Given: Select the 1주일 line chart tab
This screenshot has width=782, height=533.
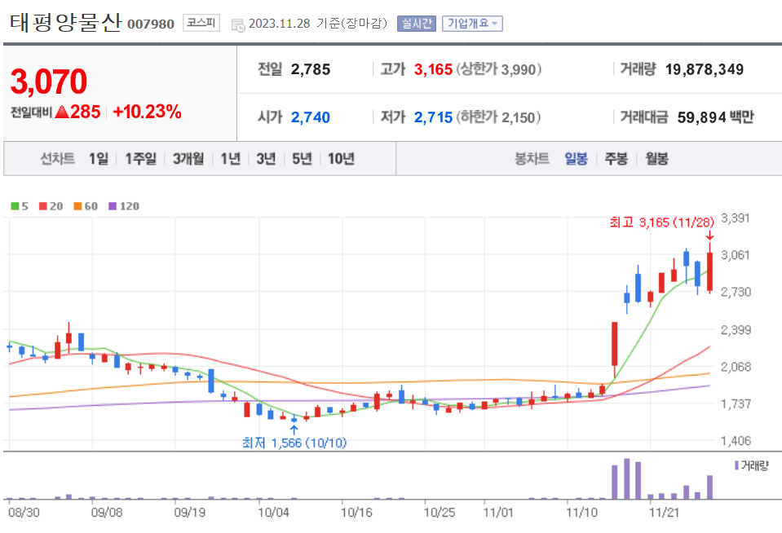Looking at the screenshot, I should [140, 159].
